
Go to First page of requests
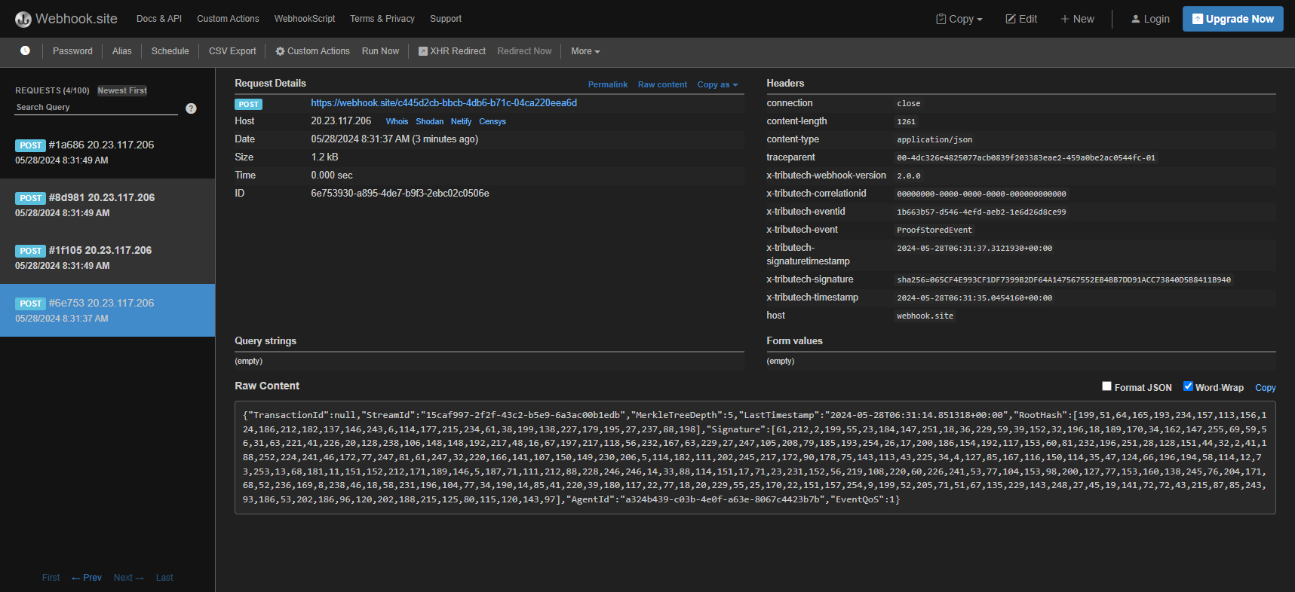pyautogui.click(x=51, y=578)
